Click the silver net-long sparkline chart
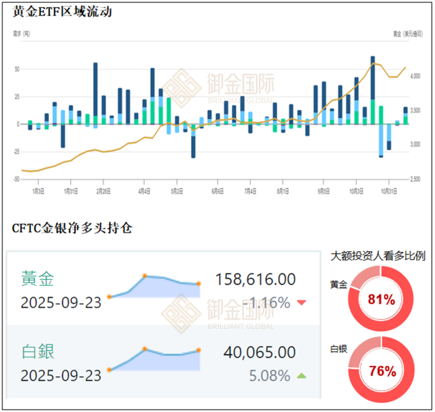Viewport: 435px width, 412px height. (x=154, y=360)
